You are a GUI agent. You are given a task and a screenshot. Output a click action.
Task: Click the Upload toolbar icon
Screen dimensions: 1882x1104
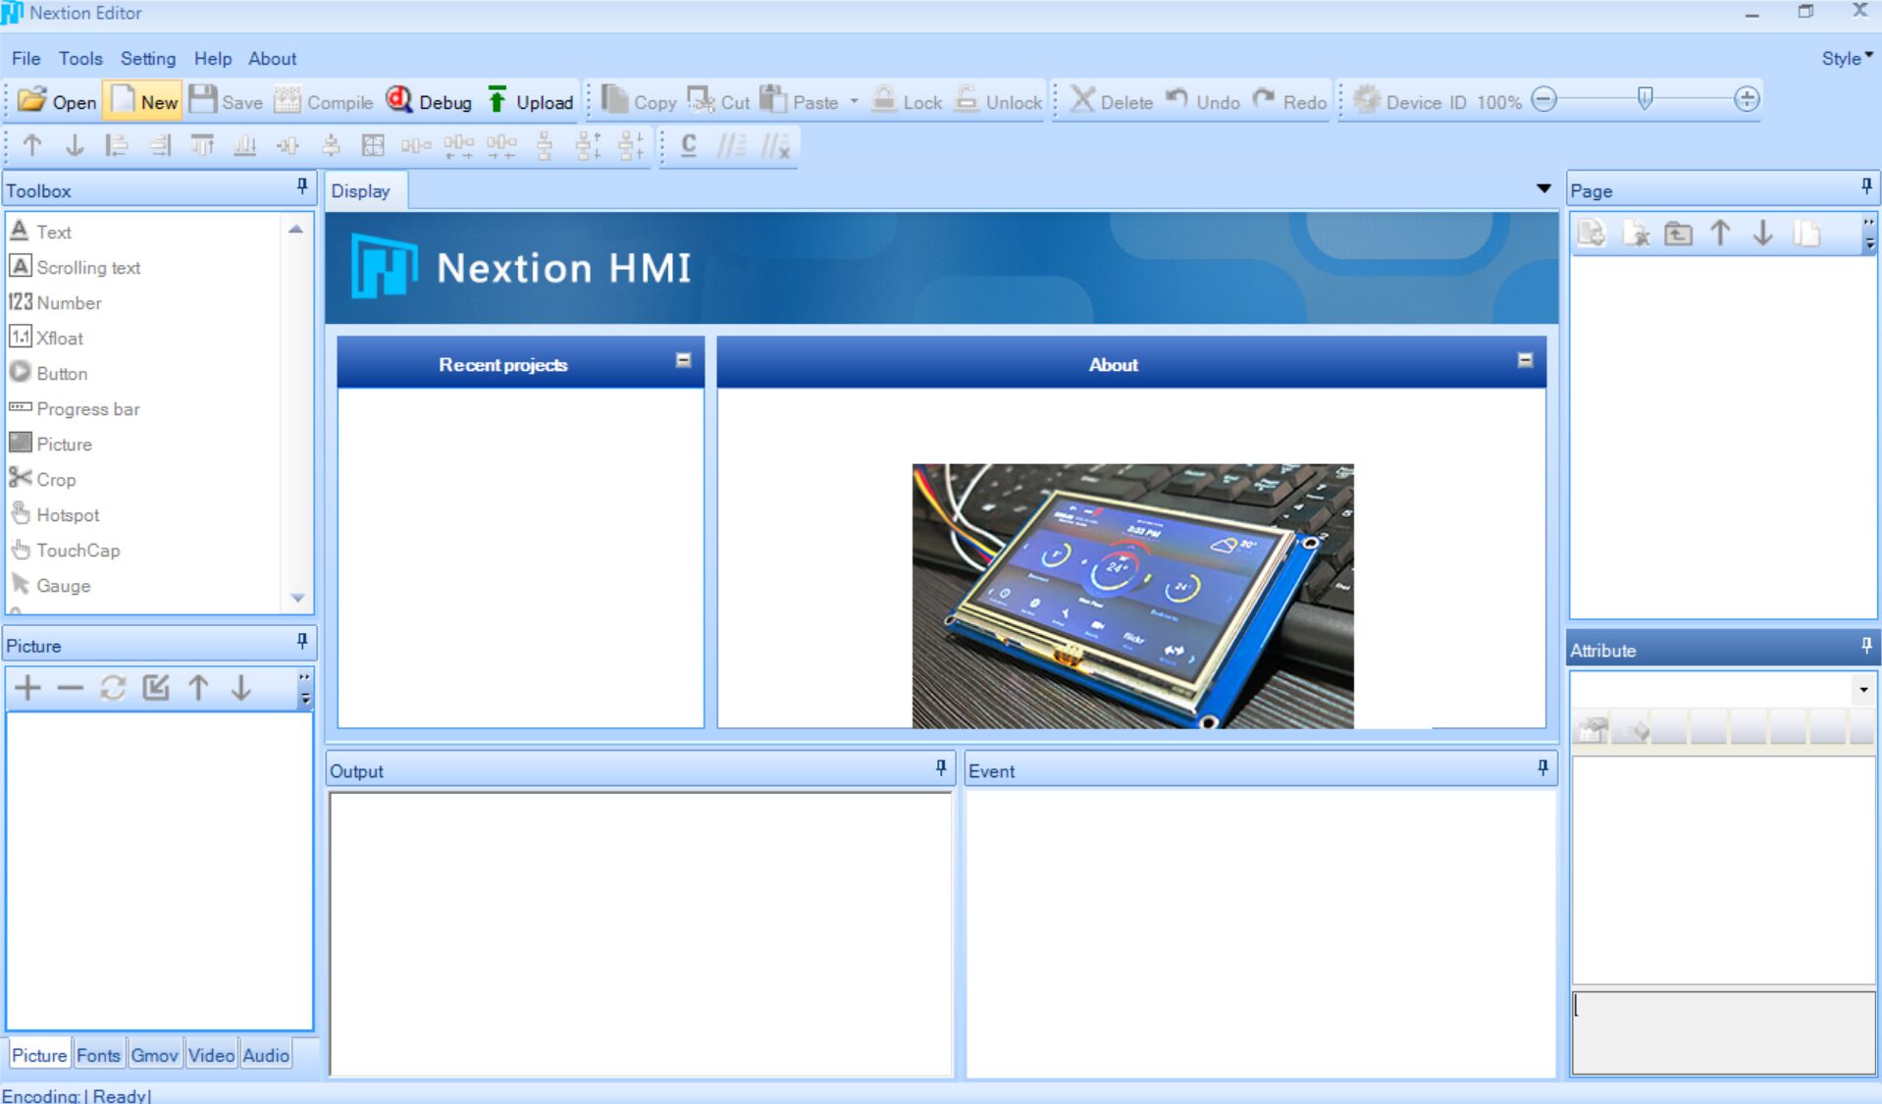tap(497, 100)
